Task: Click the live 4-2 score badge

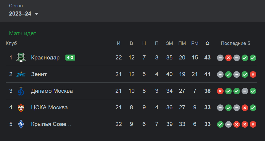Action: [x=70, y=58]
